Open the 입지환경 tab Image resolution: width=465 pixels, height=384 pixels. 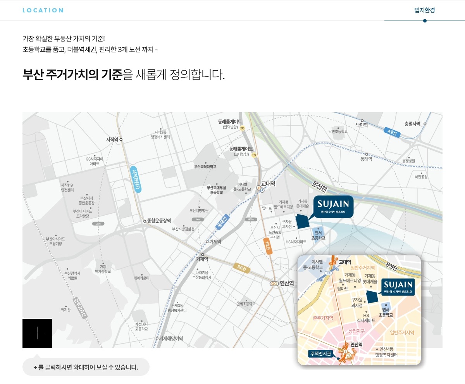click(x=425, y=10)
